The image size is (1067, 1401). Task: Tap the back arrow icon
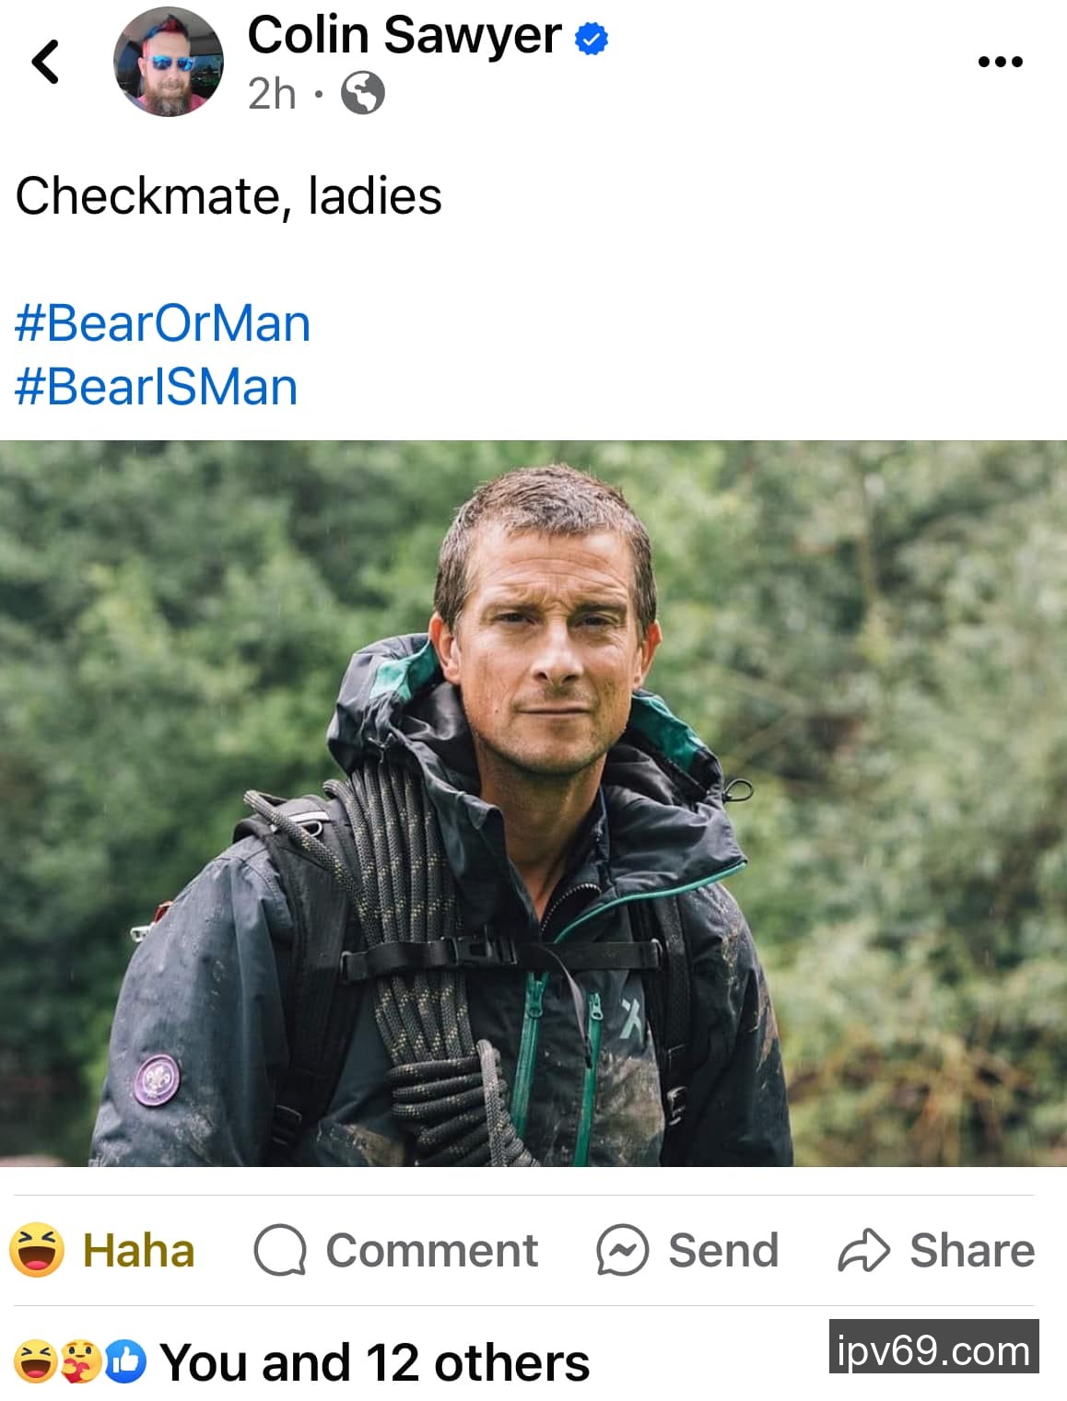[x=45, y=63]
